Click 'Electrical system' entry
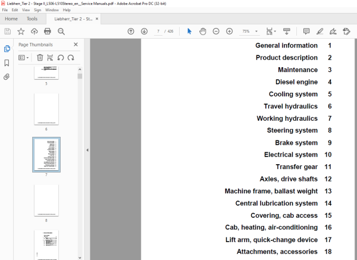Viewport: 357px width, 260px height. [x=291, y=155]
